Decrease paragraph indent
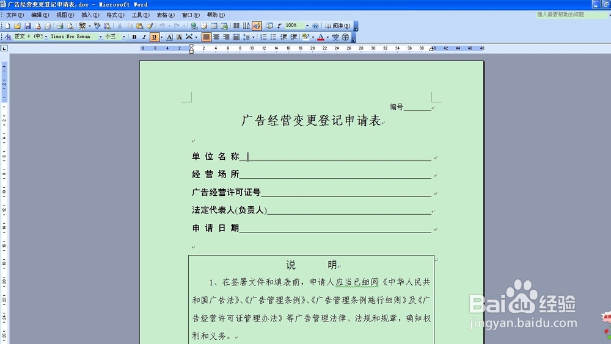Screen dimensions: 611x344 click(284, 37)
